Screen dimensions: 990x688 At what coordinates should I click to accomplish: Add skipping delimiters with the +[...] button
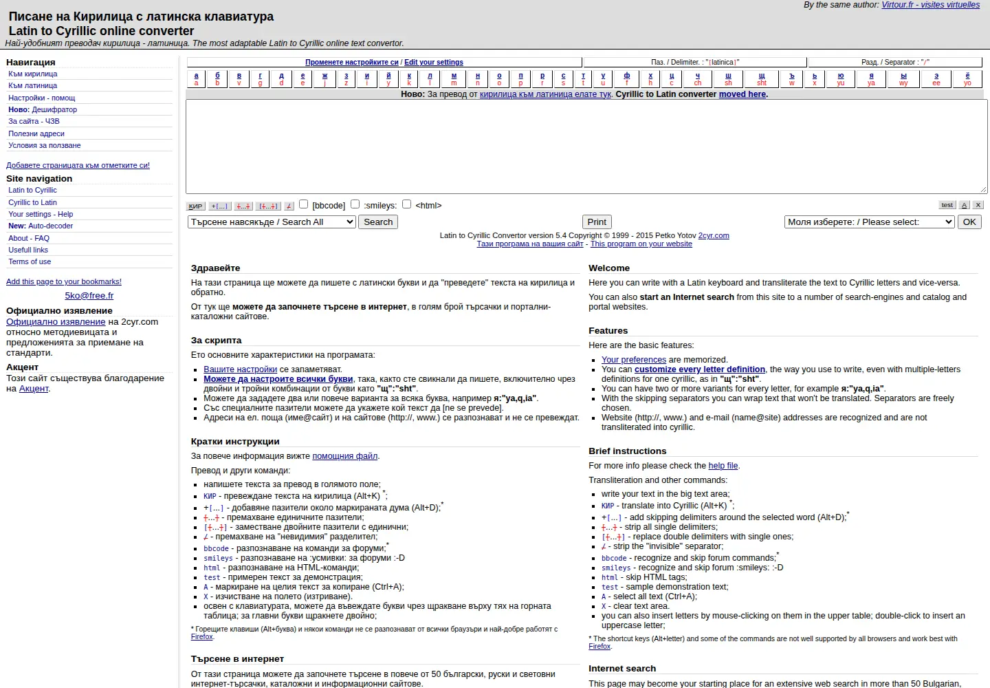(x=219, y=206)
